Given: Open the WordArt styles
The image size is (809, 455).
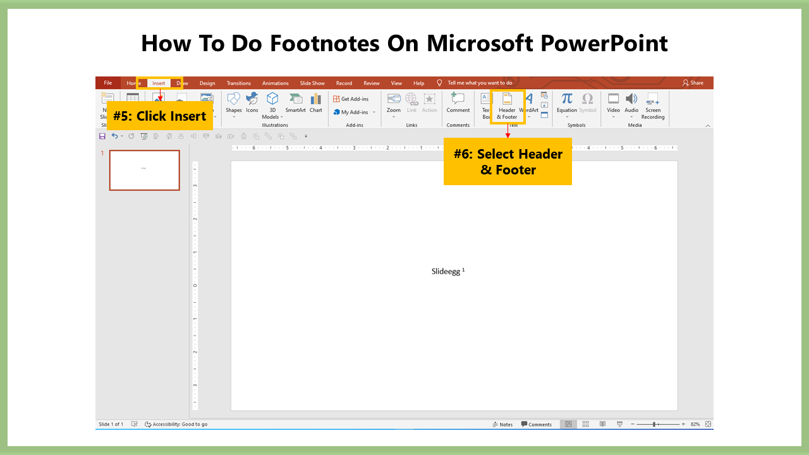Looking at the screenshot, I should point(529,105).
